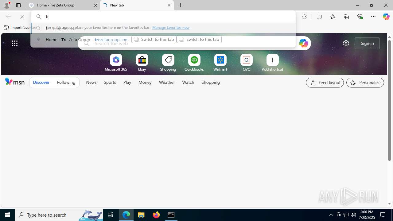Image resolution: width=393 pixels, height=221 pixels.
Task: Open volume control in tray
Action: pyautogui.click(x=353, y=215)
